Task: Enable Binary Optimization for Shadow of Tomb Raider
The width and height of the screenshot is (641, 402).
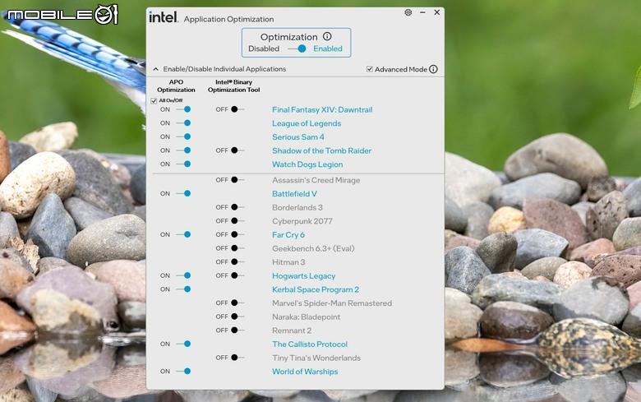Action: coord(237,150)
